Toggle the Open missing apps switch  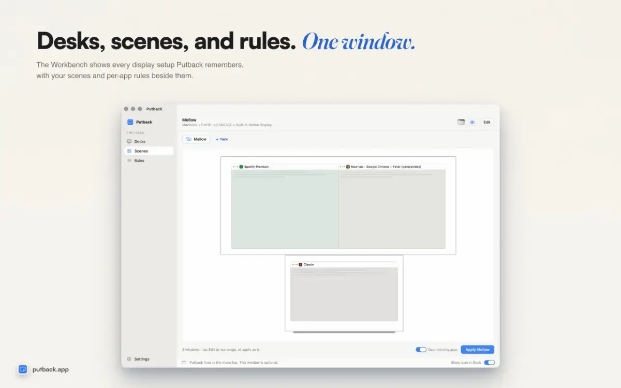pyautogui.click(x=421, y=350)
